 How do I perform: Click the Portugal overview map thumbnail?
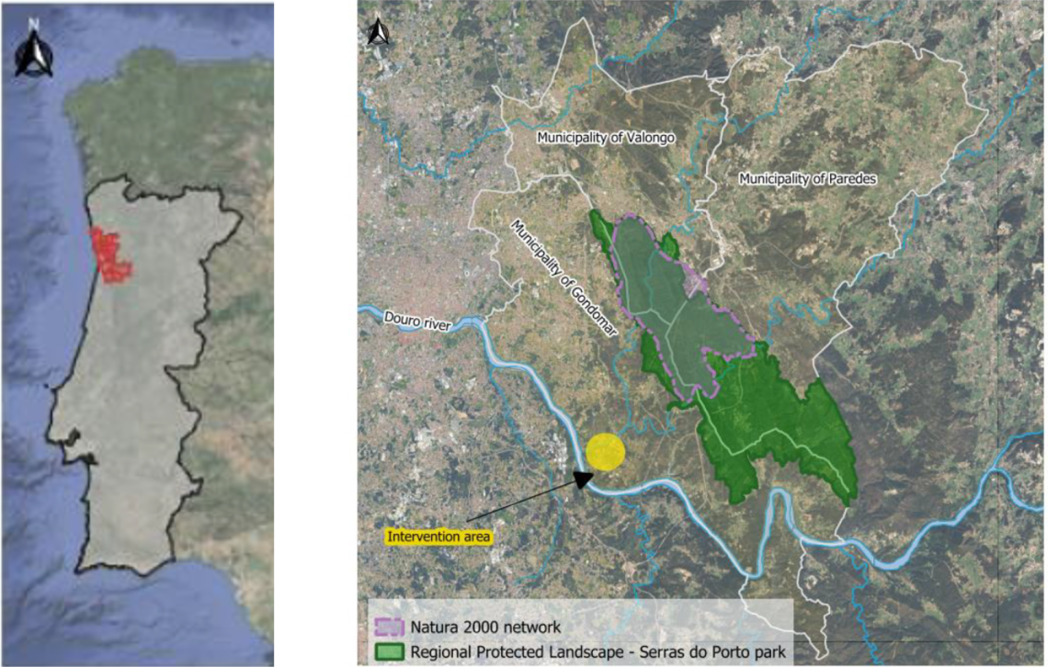click(x=138, y=331)
